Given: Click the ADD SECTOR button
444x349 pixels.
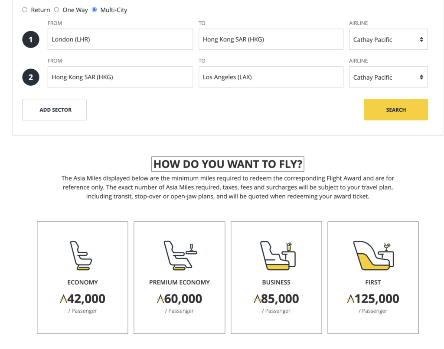Looking at the screenshot, I should pyautogui.click(x=54, y=110).
